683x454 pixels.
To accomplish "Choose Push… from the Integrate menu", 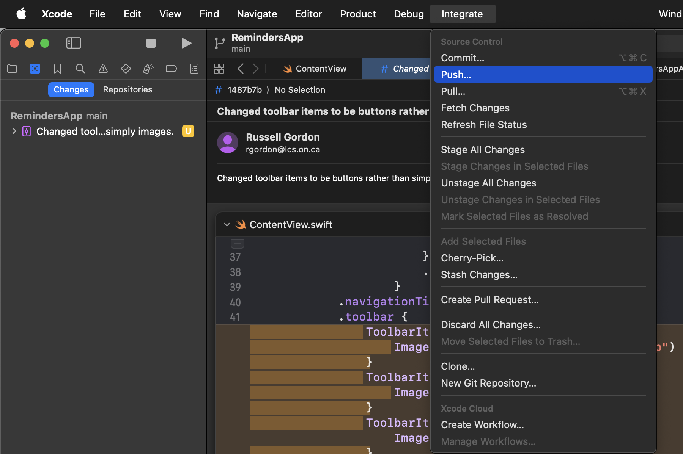I will click(x=456, y=75).
